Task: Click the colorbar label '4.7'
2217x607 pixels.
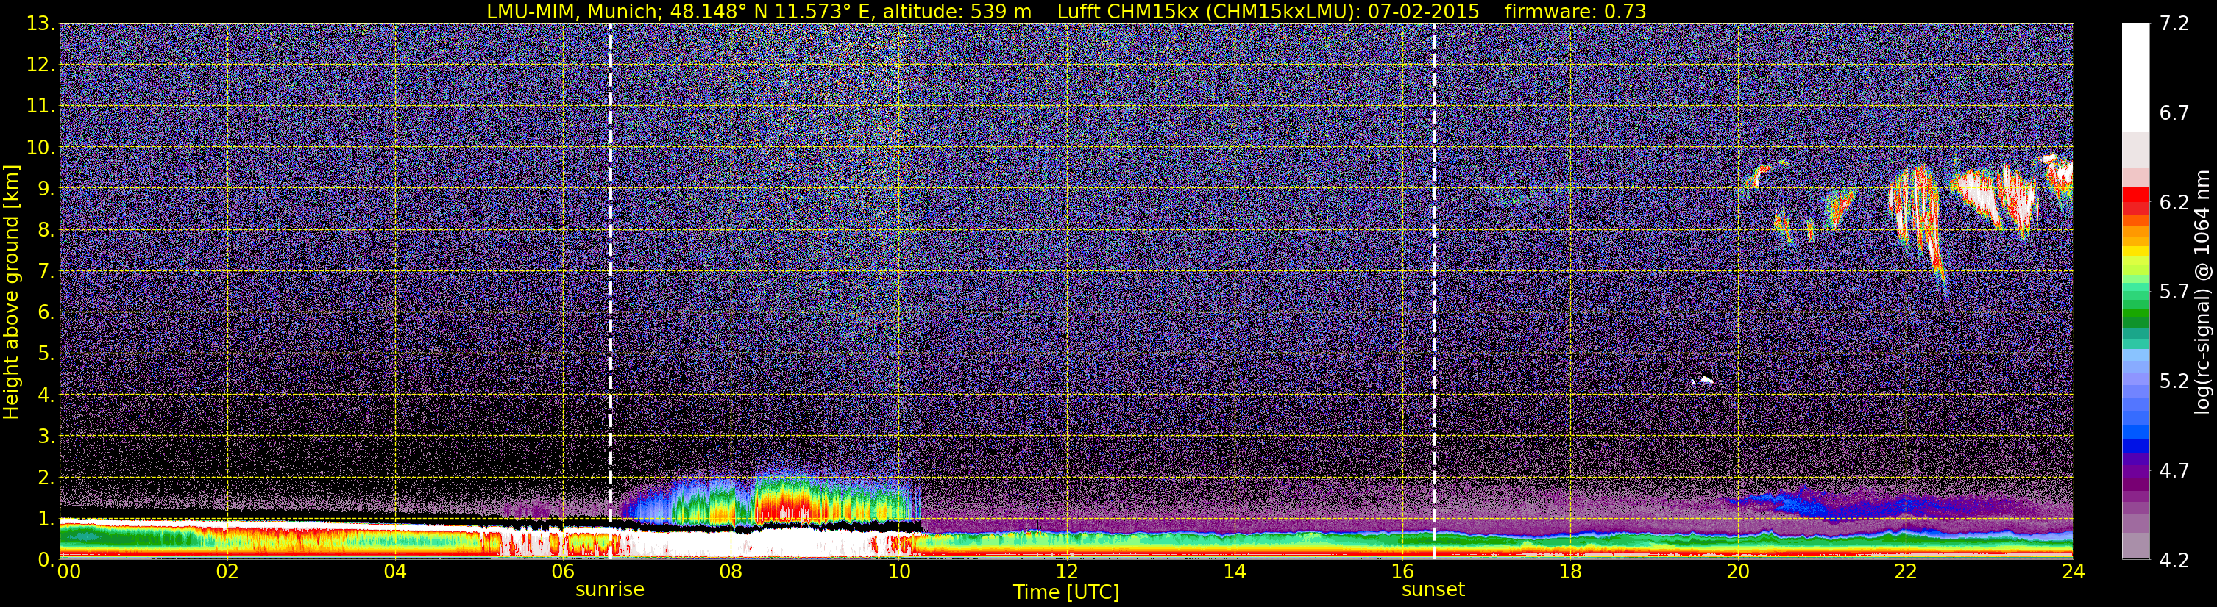Action: click(2174, 471)
